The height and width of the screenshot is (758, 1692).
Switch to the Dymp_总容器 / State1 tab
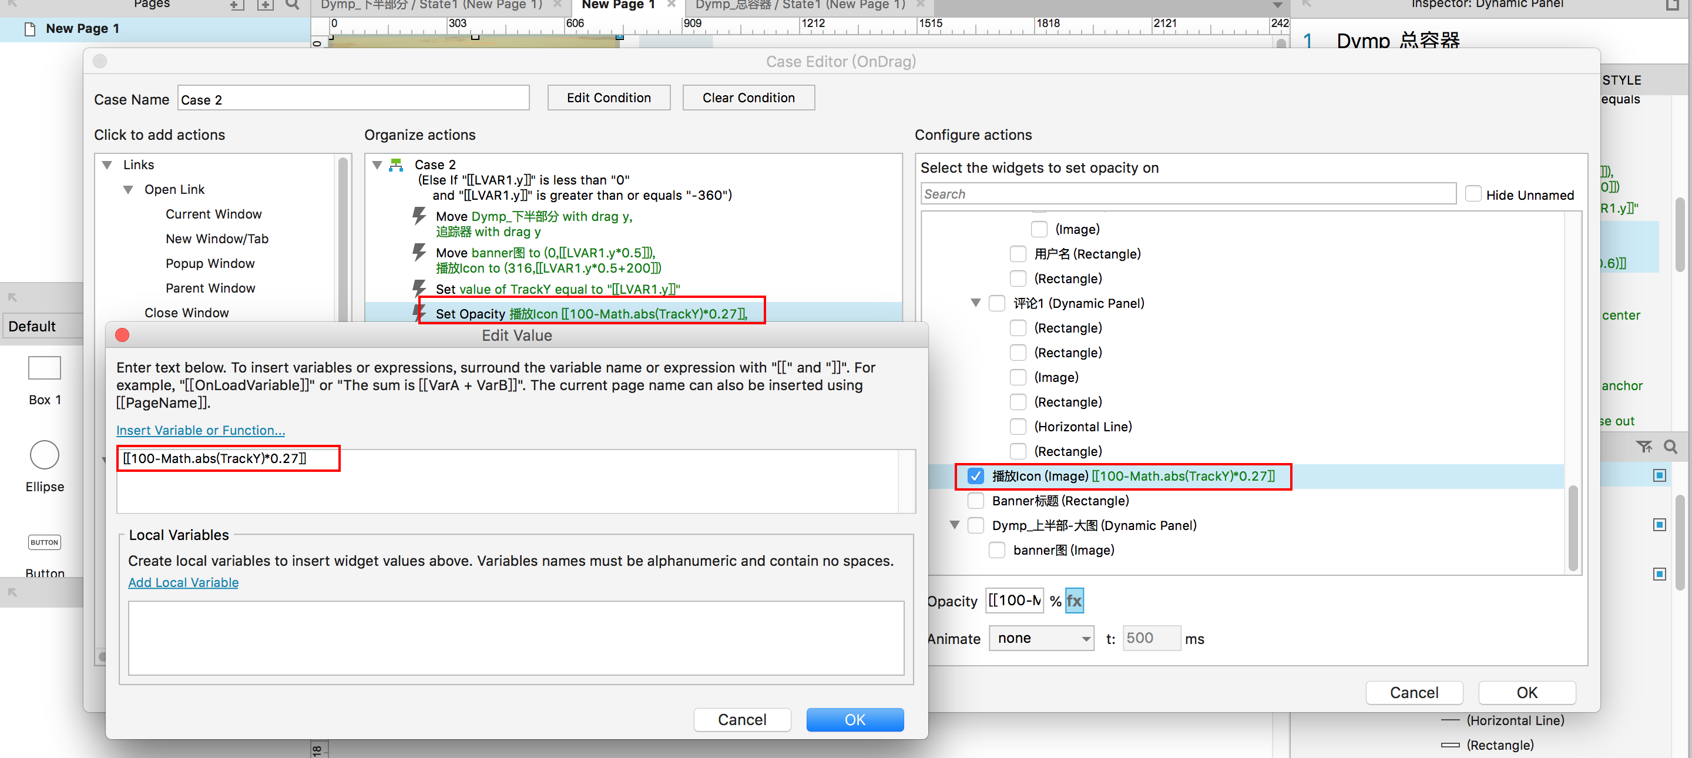800,5
